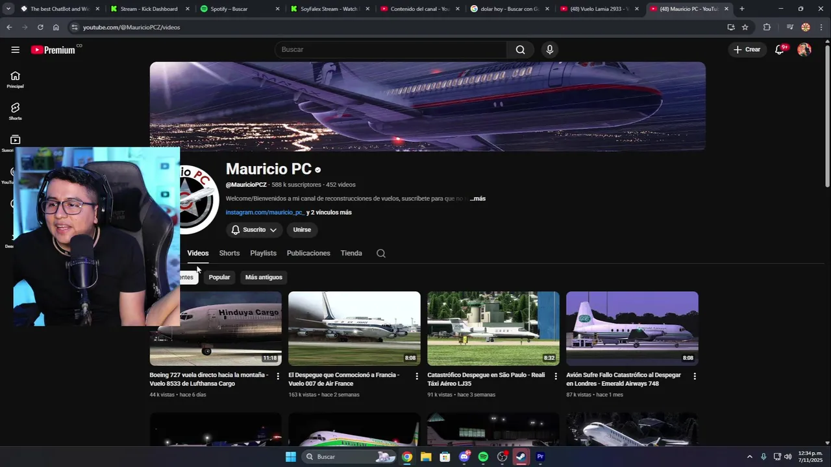Close the Spotify - Buscar tab

[278, 9]
